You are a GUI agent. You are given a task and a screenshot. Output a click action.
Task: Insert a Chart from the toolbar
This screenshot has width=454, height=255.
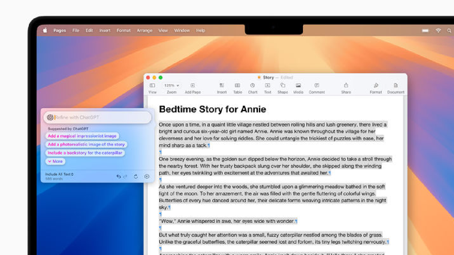[253, 88]
